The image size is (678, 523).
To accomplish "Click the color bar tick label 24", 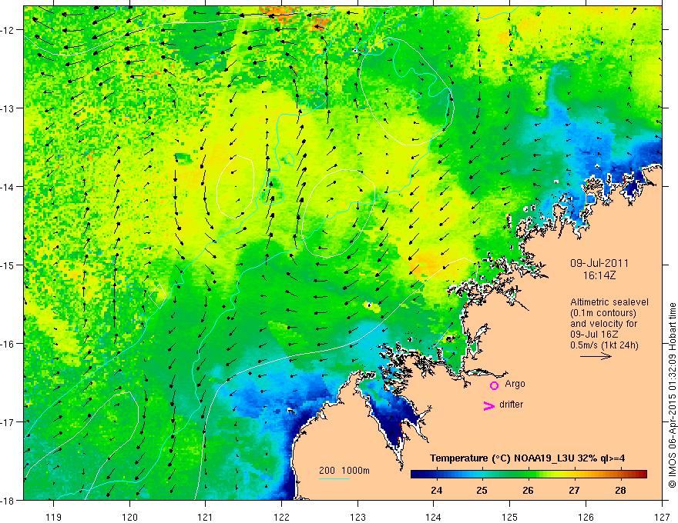I will pos(436,490).
